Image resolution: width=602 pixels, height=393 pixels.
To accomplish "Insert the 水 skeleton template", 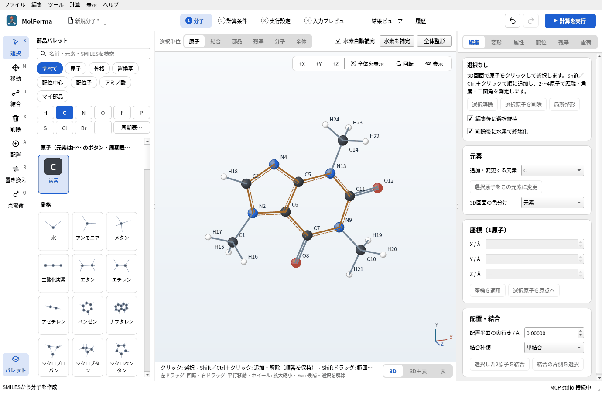I will click(54, 231).
